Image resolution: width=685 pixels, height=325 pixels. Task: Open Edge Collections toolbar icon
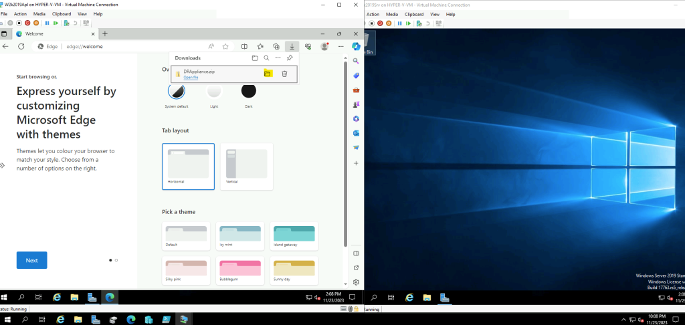[276, 46]
